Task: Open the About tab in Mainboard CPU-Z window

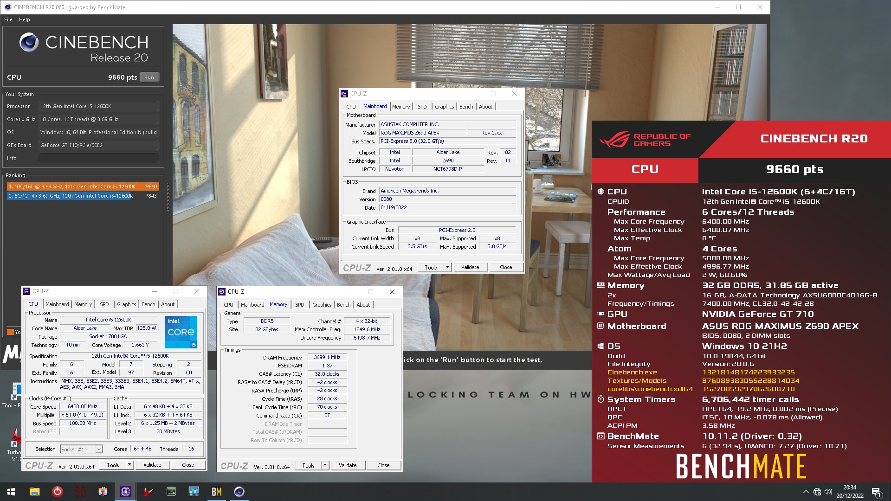Action: (486, 107)
